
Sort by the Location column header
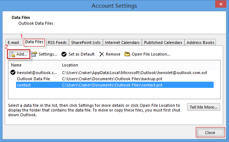[x=136, y=65]
